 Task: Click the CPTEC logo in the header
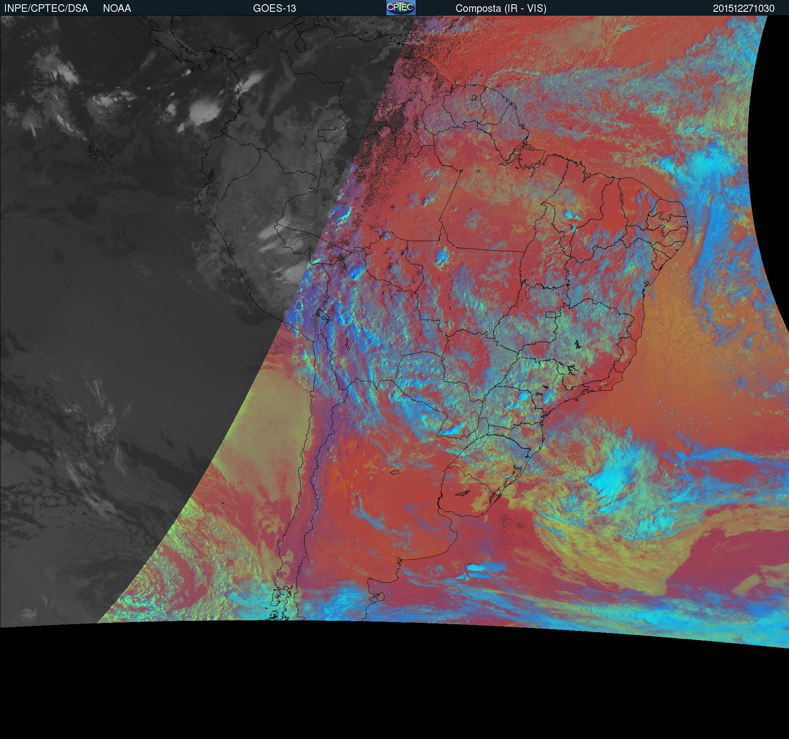pyautogui.click(x=401, y=8)
